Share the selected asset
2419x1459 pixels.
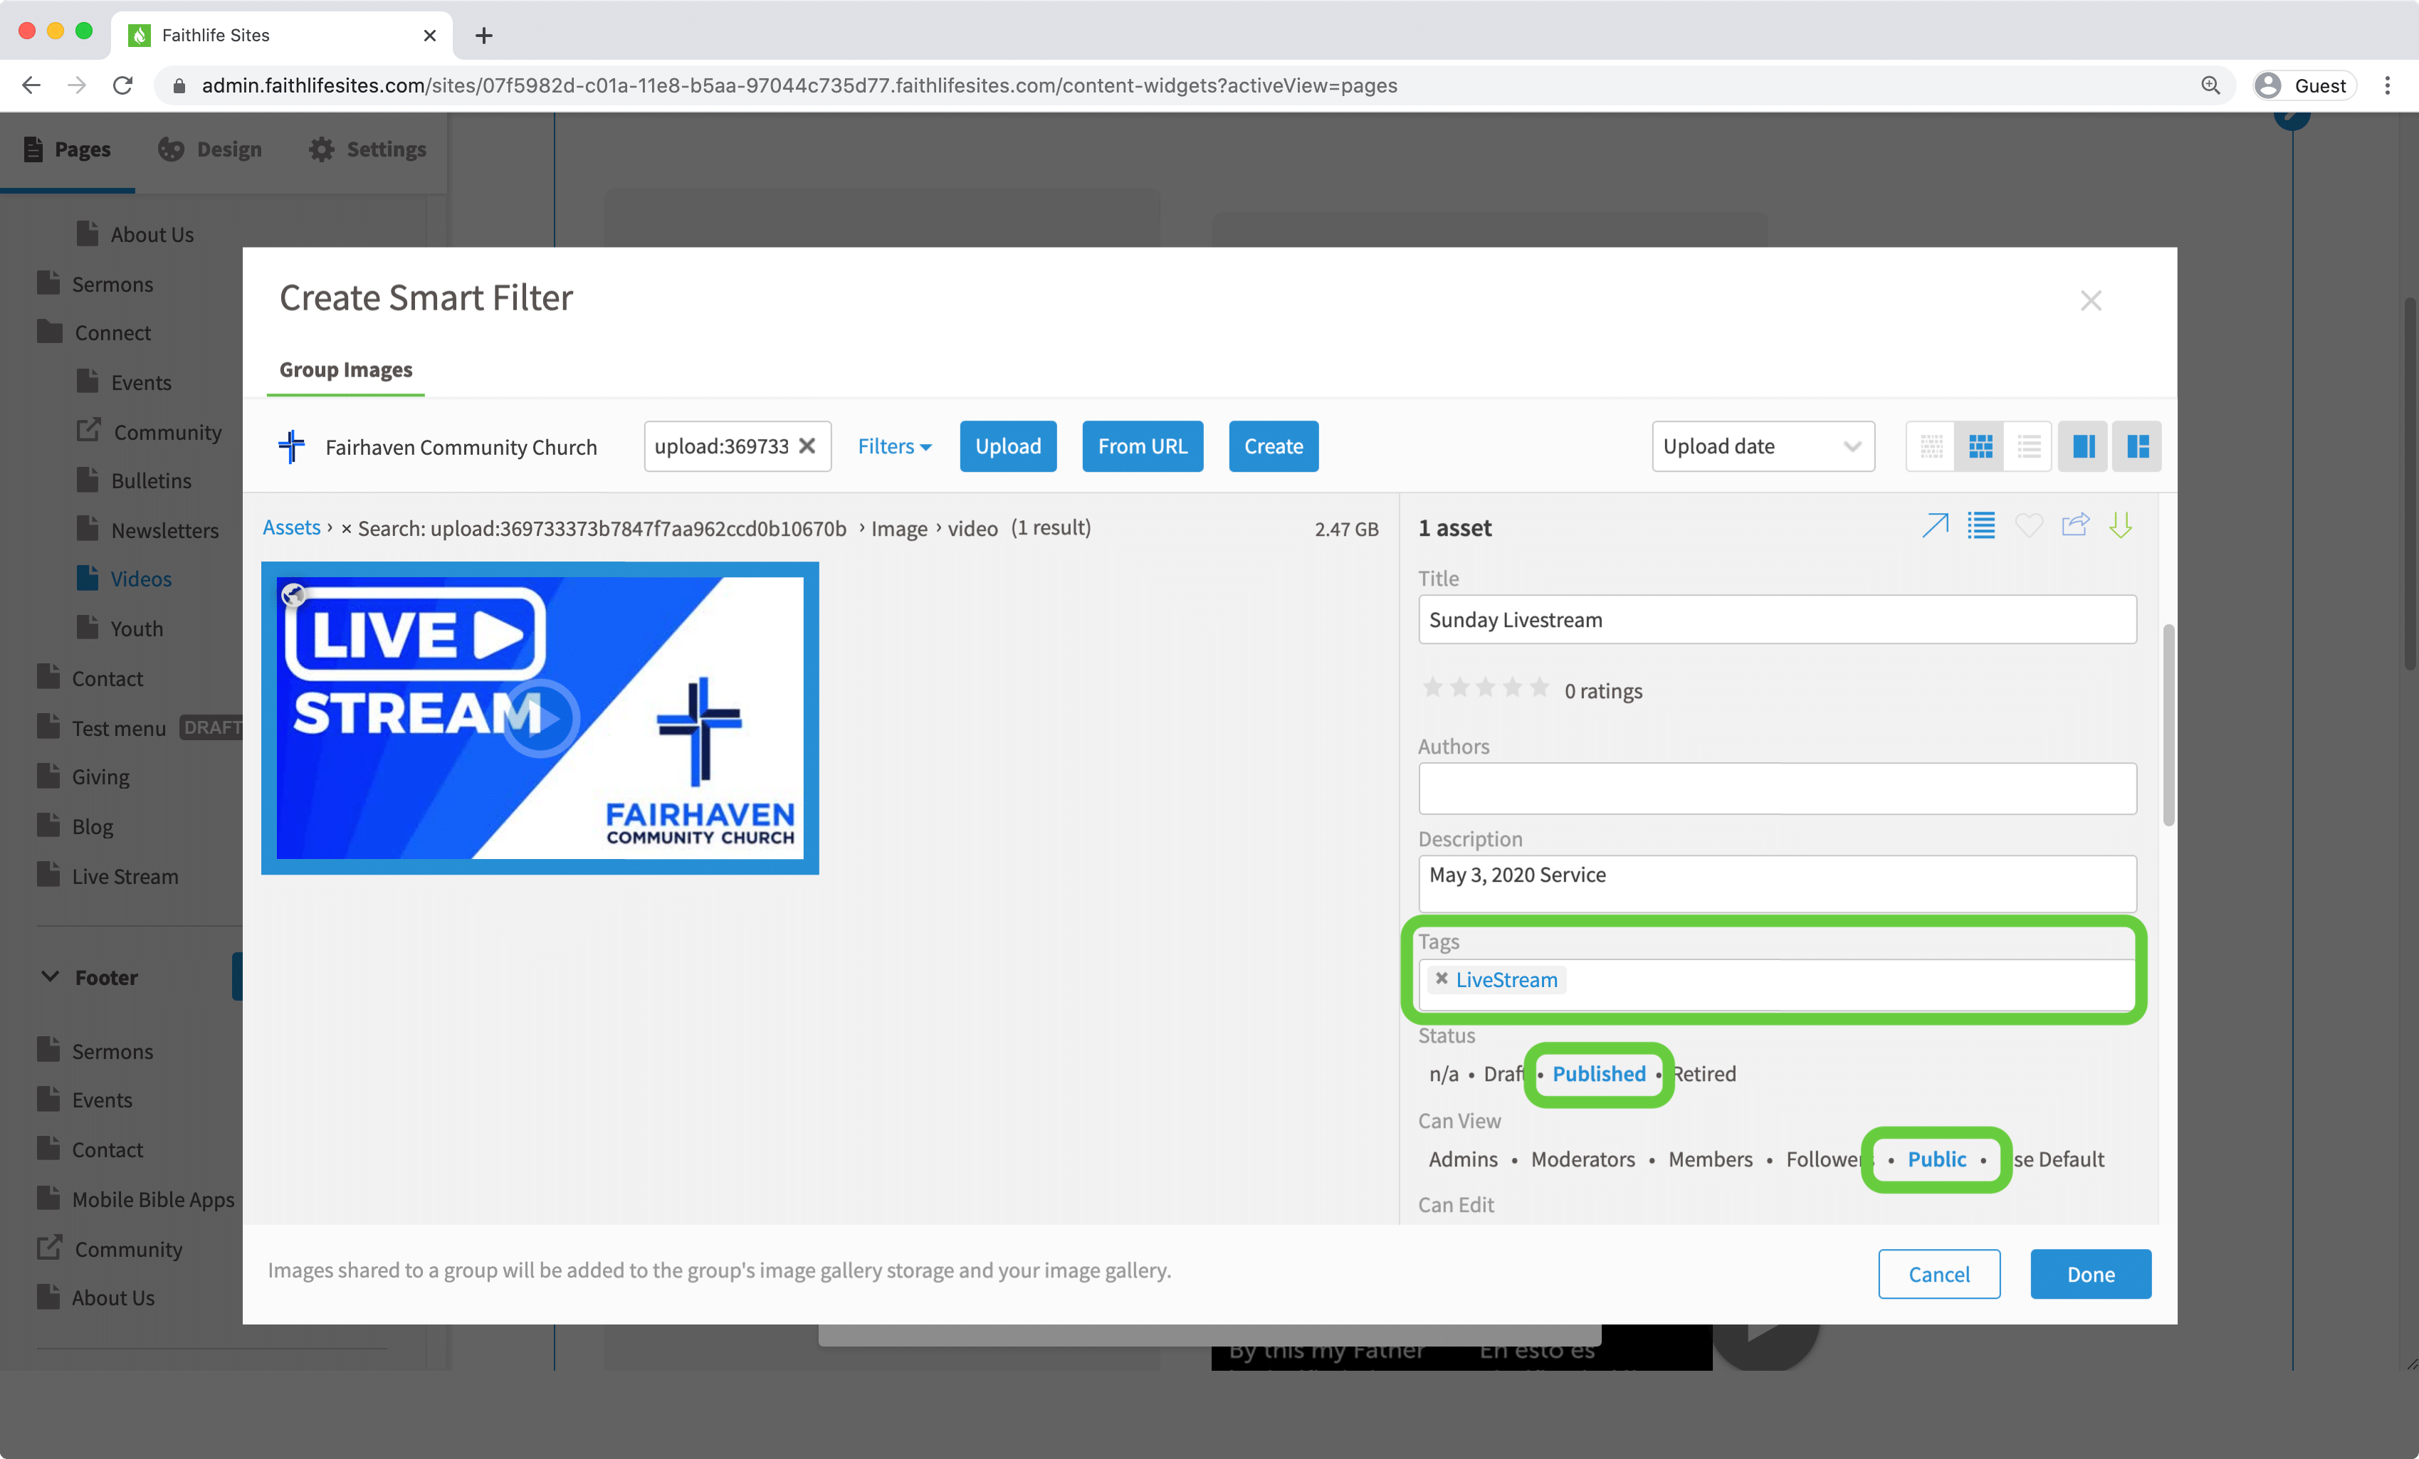[x=2075, y=526]
